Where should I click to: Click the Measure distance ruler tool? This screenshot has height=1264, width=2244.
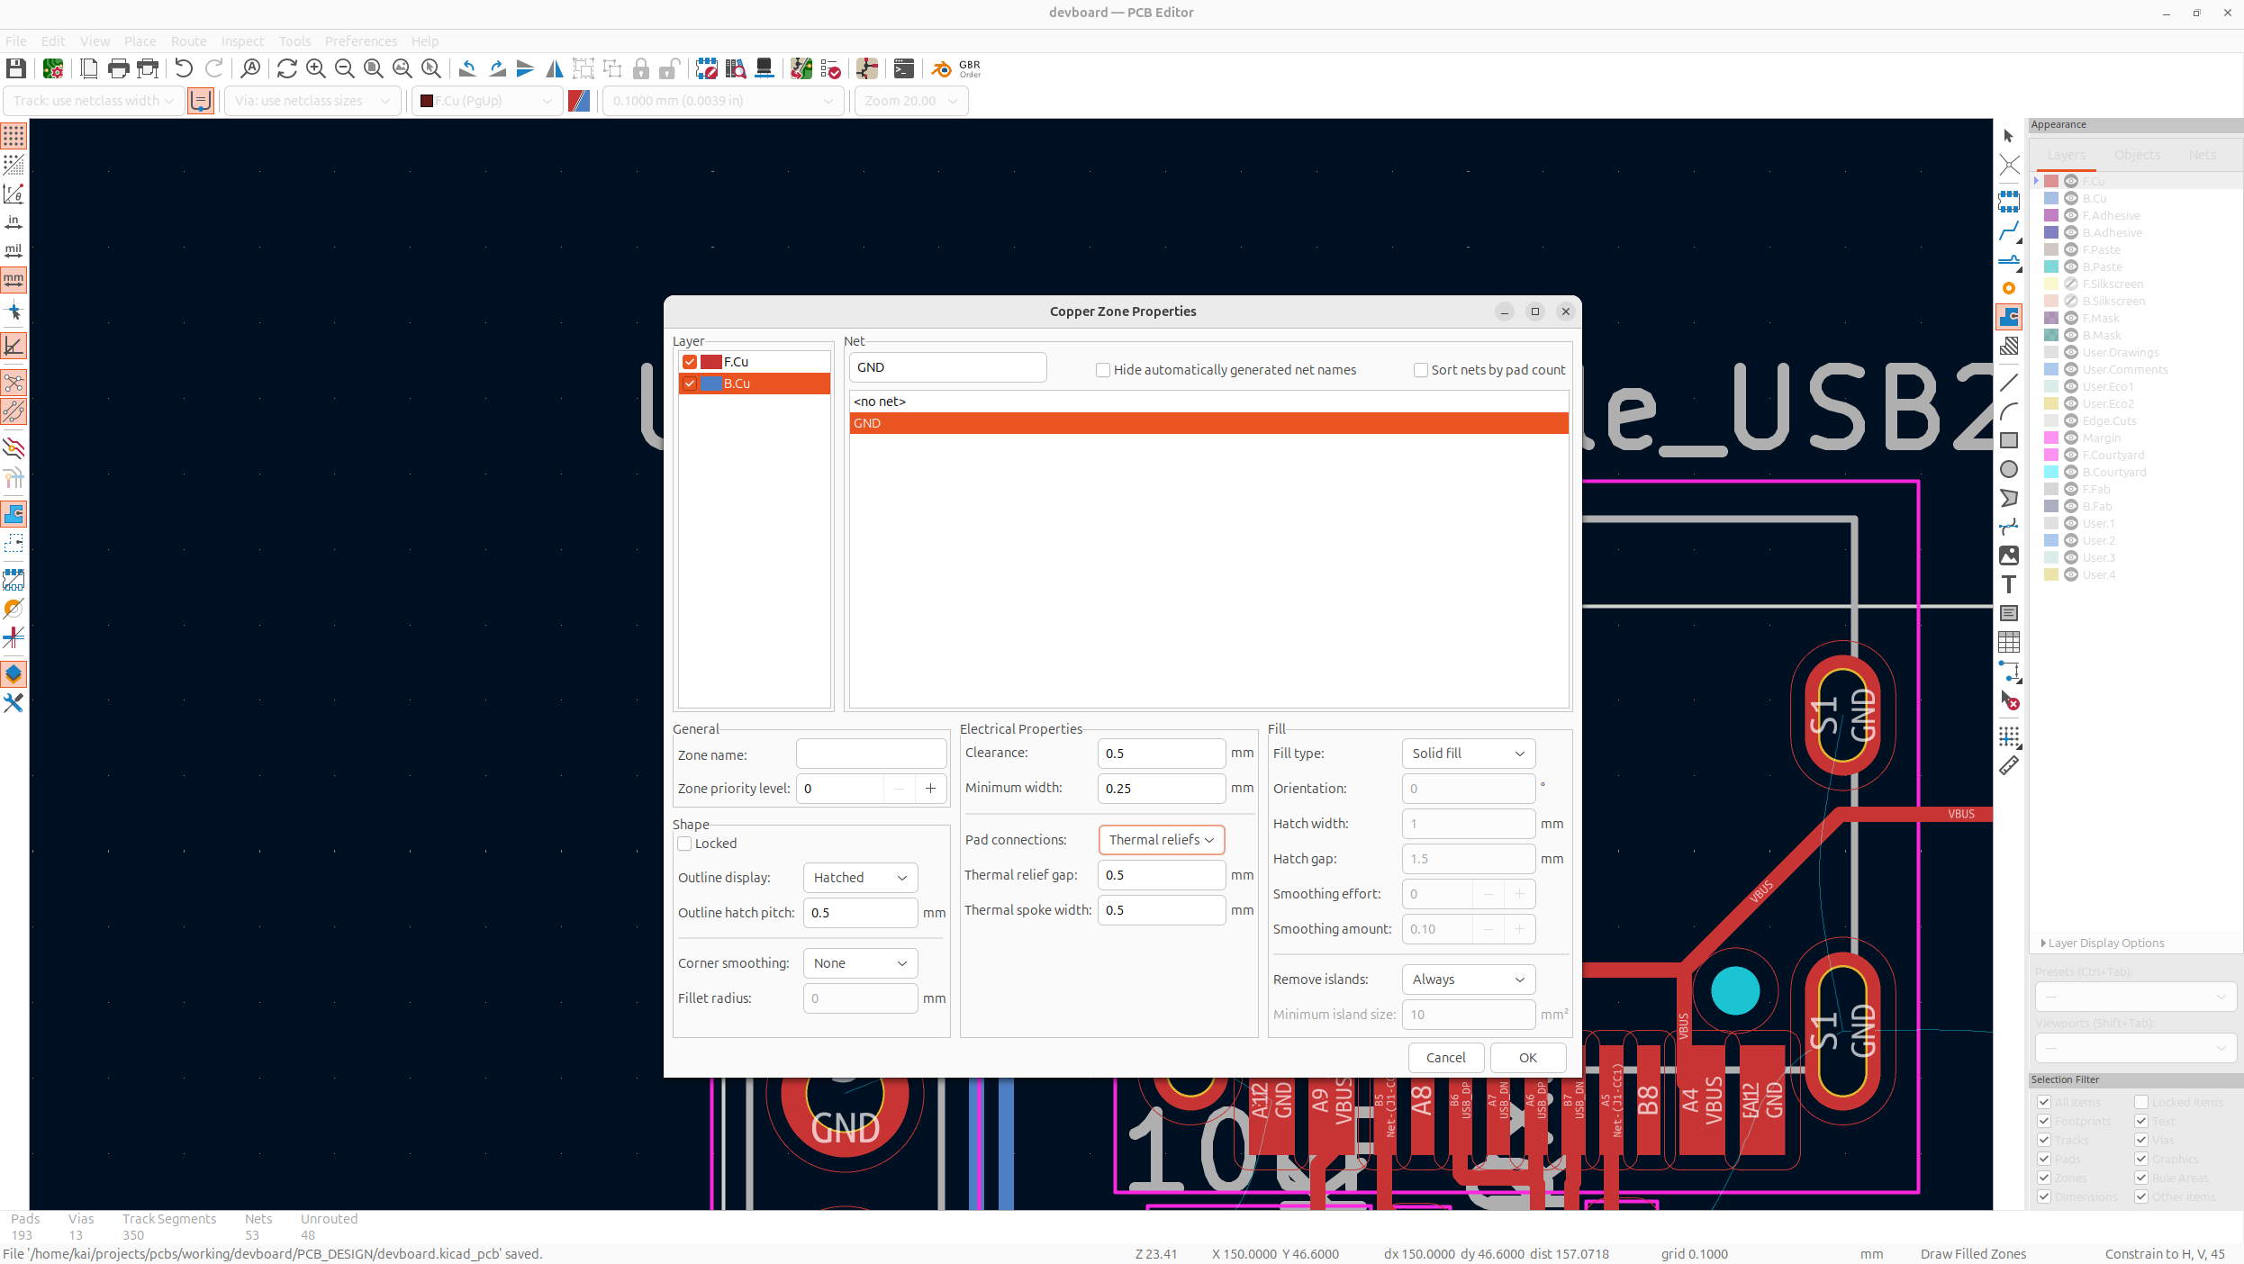[2009, 766]
